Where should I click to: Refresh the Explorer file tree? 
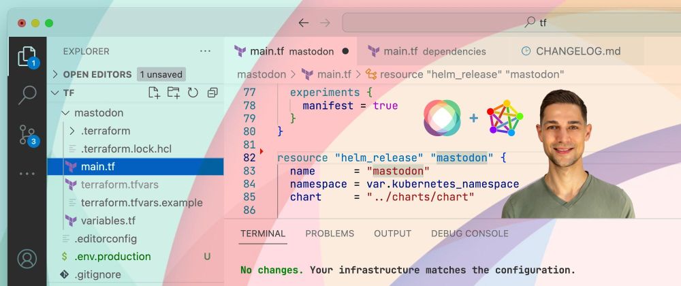pos(193,93)
